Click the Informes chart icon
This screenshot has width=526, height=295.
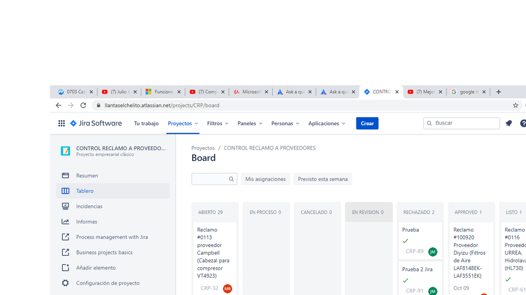pos(65,222)
